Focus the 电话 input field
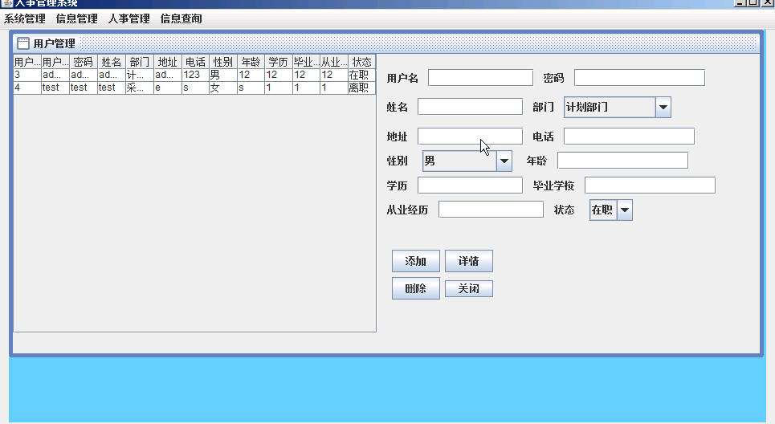Image resolution: width=775 pixels, height=424 pixels. click(629, 137)
